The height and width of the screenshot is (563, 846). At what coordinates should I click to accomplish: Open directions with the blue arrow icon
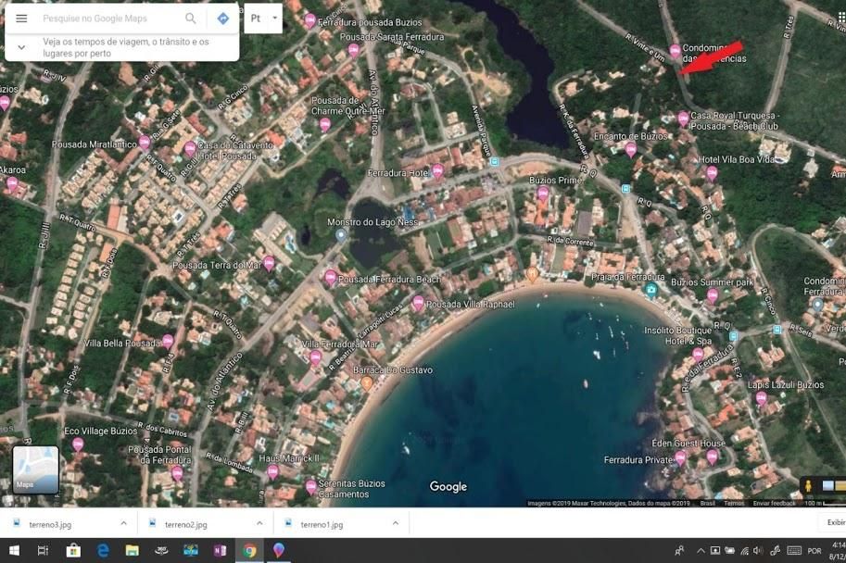222,19
